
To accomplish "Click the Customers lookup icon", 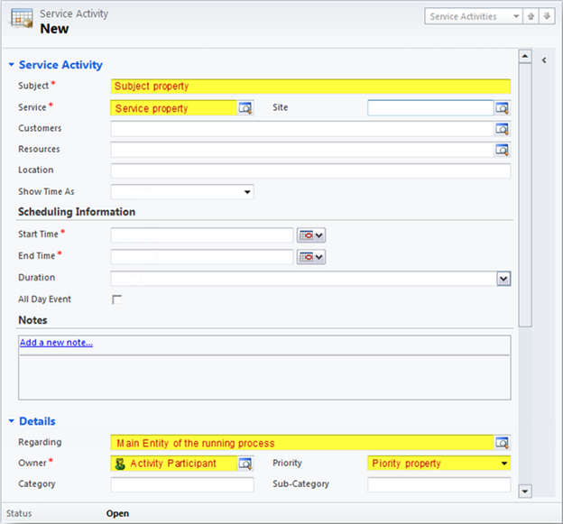I will (503, 129).
